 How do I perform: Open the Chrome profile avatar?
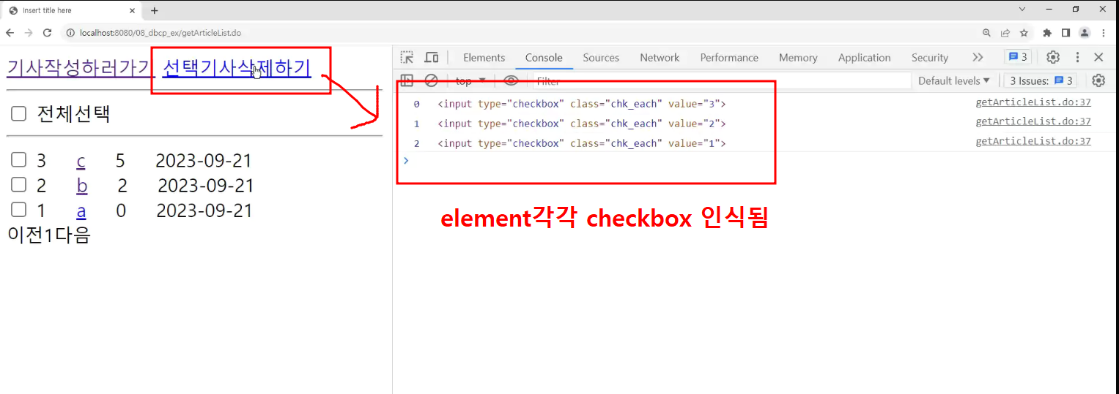click(1085, 33)
